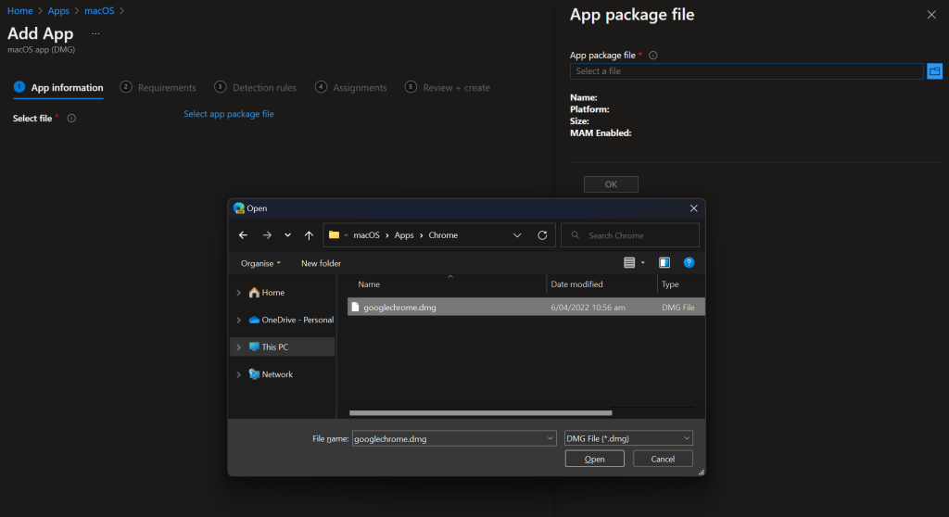Click Apps in the dialog address path
Viewport: 949px width, 517px height.
pyautogui.click(x=404, y=235)
